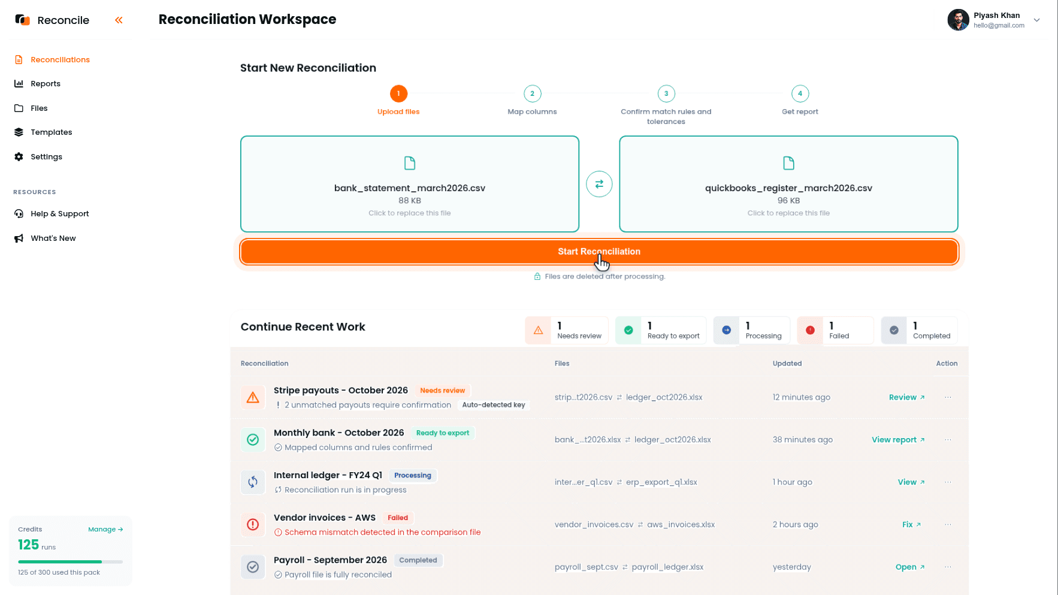Click Review link for Stripe payouts
The image size is (1058, 595).
(x=907, y=397)
